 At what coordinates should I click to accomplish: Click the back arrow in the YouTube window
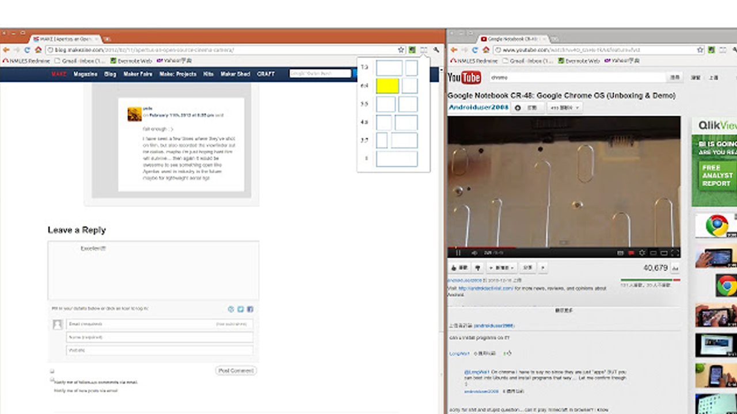coord(454,50)
